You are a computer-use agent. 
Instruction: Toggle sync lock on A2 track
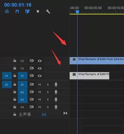tap(32, 92)
